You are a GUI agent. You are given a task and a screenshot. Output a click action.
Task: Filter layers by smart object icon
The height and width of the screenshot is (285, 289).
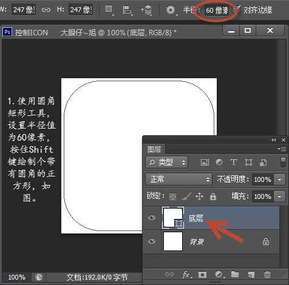tap(263, 162)
